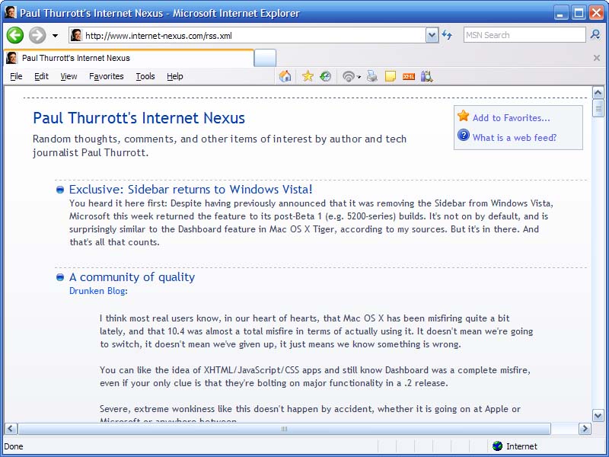Click inside the MSN Search box
This screenshot has height=457, width=609.
pyautogui.click(x=525, y=35)
